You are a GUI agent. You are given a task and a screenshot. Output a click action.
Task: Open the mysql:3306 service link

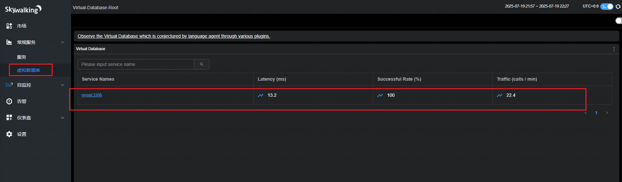(x=91, y=95)
